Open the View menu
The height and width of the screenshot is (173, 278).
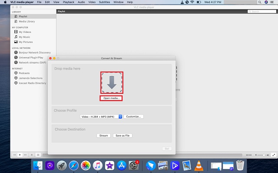(56, 2)
